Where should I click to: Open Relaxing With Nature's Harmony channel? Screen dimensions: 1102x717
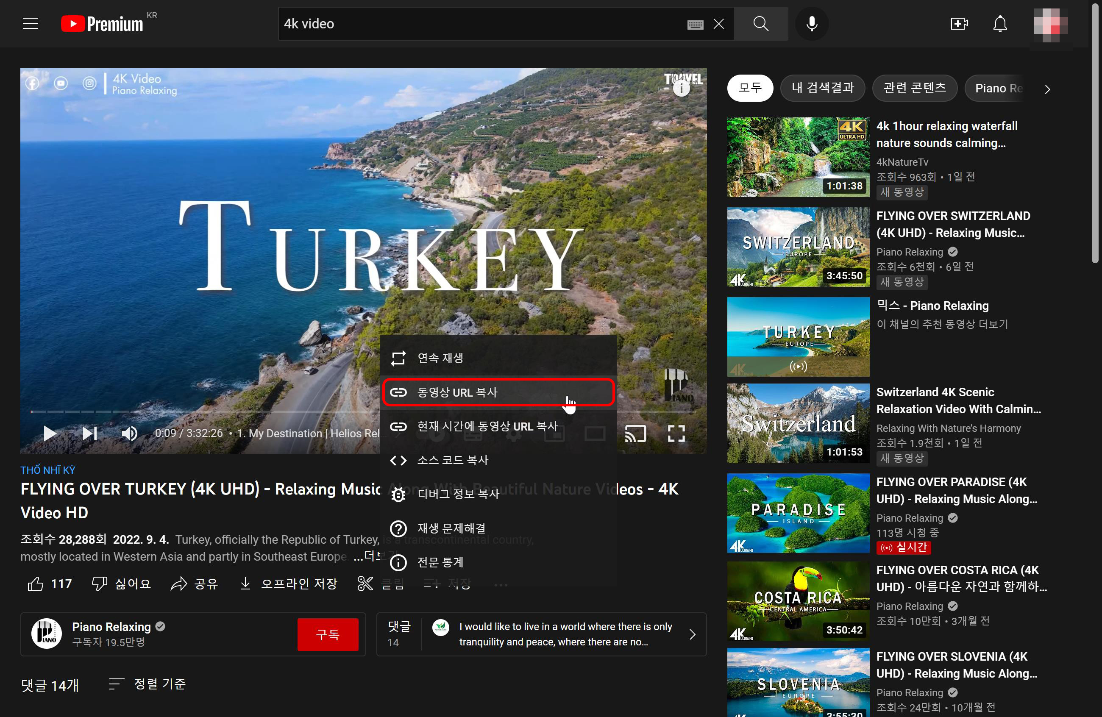(x=948, y=428)
